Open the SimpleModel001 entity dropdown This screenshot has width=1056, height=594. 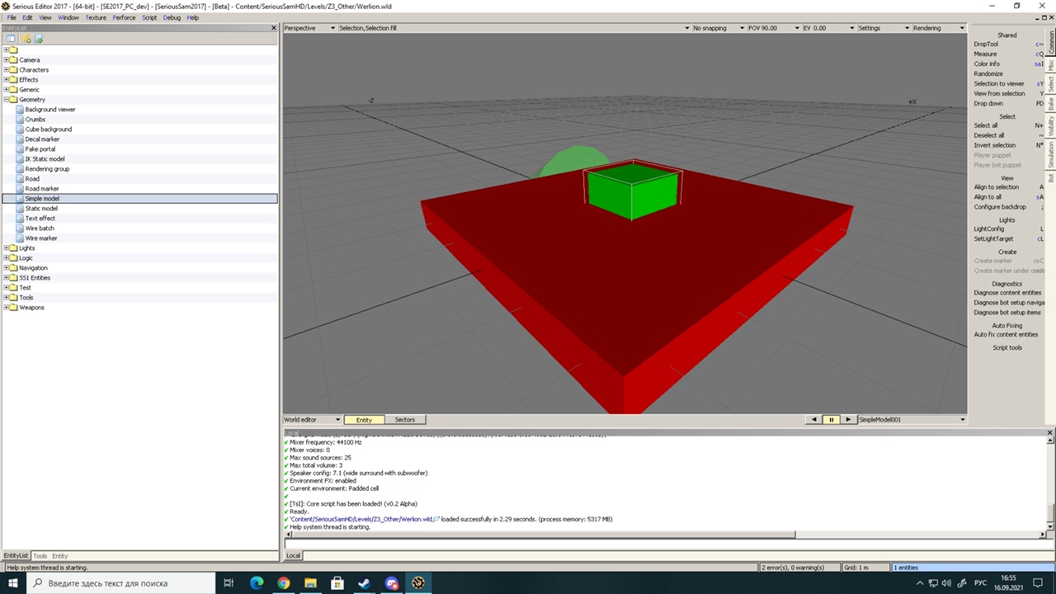tap(912, 420)
